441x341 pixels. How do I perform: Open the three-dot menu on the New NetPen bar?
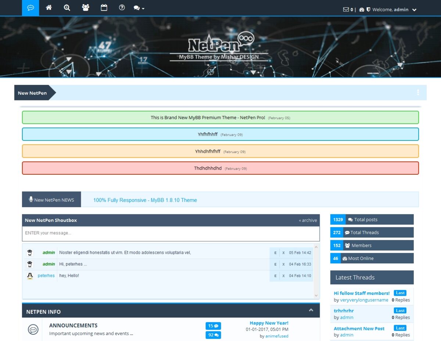[x=417, y=93]
